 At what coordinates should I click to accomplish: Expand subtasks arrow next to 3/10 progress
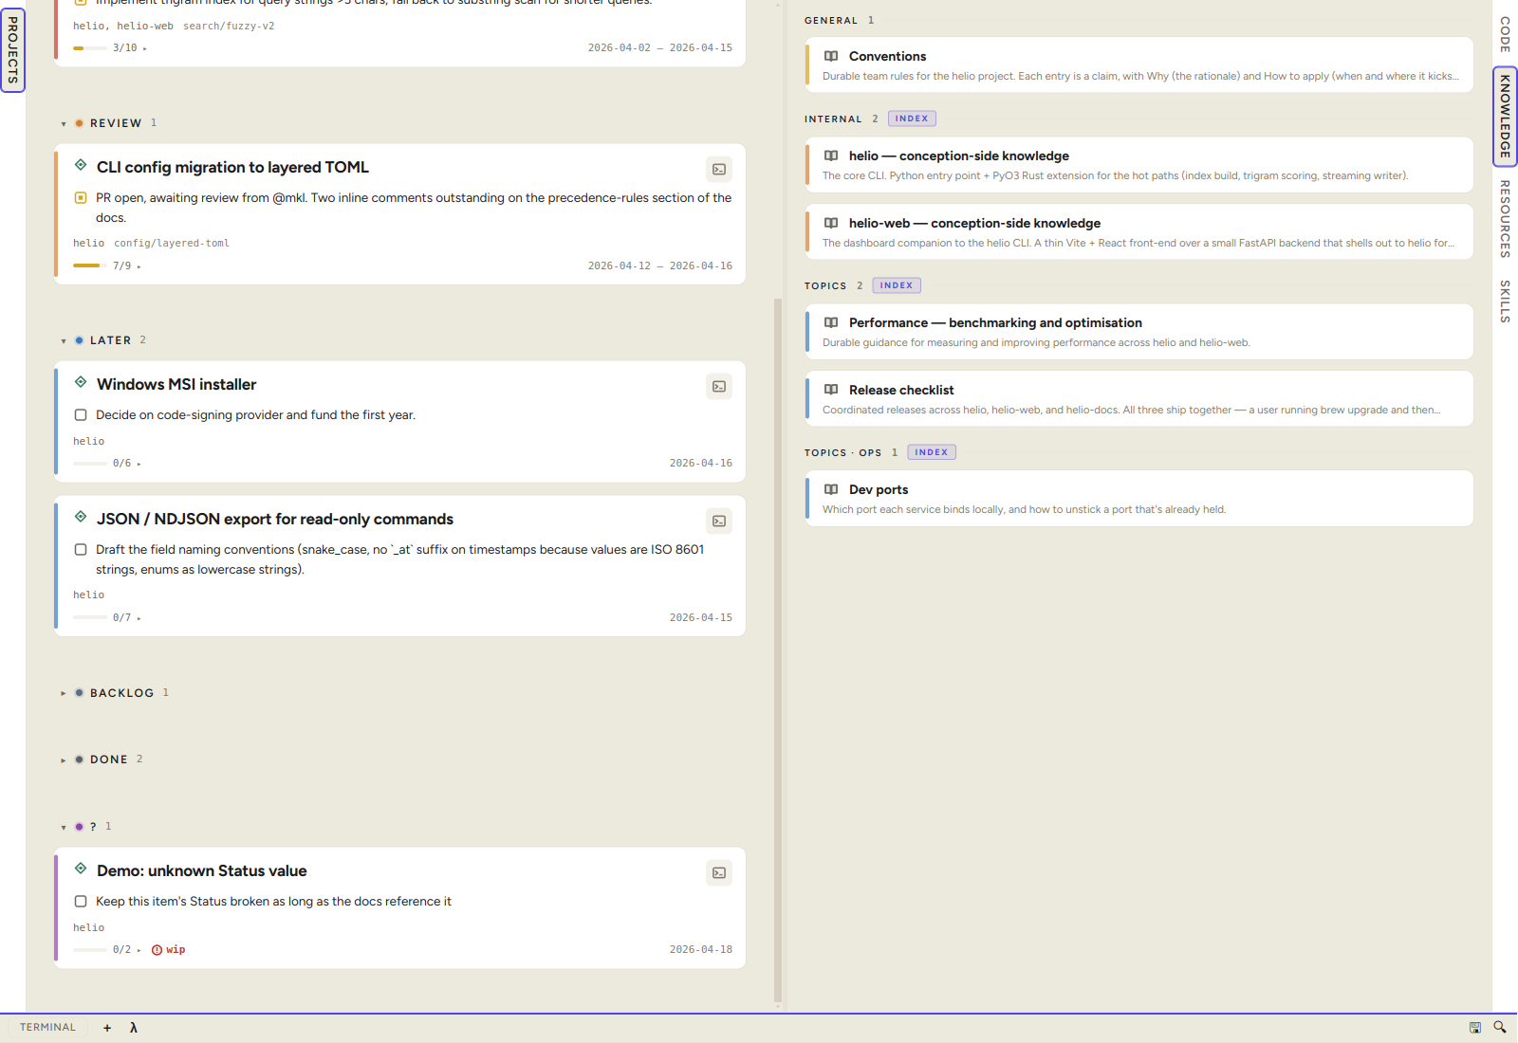[x=144, y=48]
